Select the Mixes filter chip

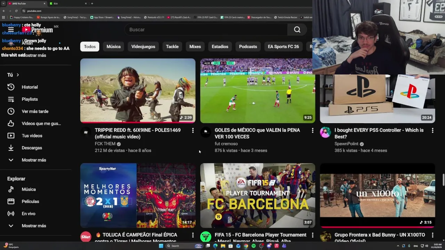[195, 47]
